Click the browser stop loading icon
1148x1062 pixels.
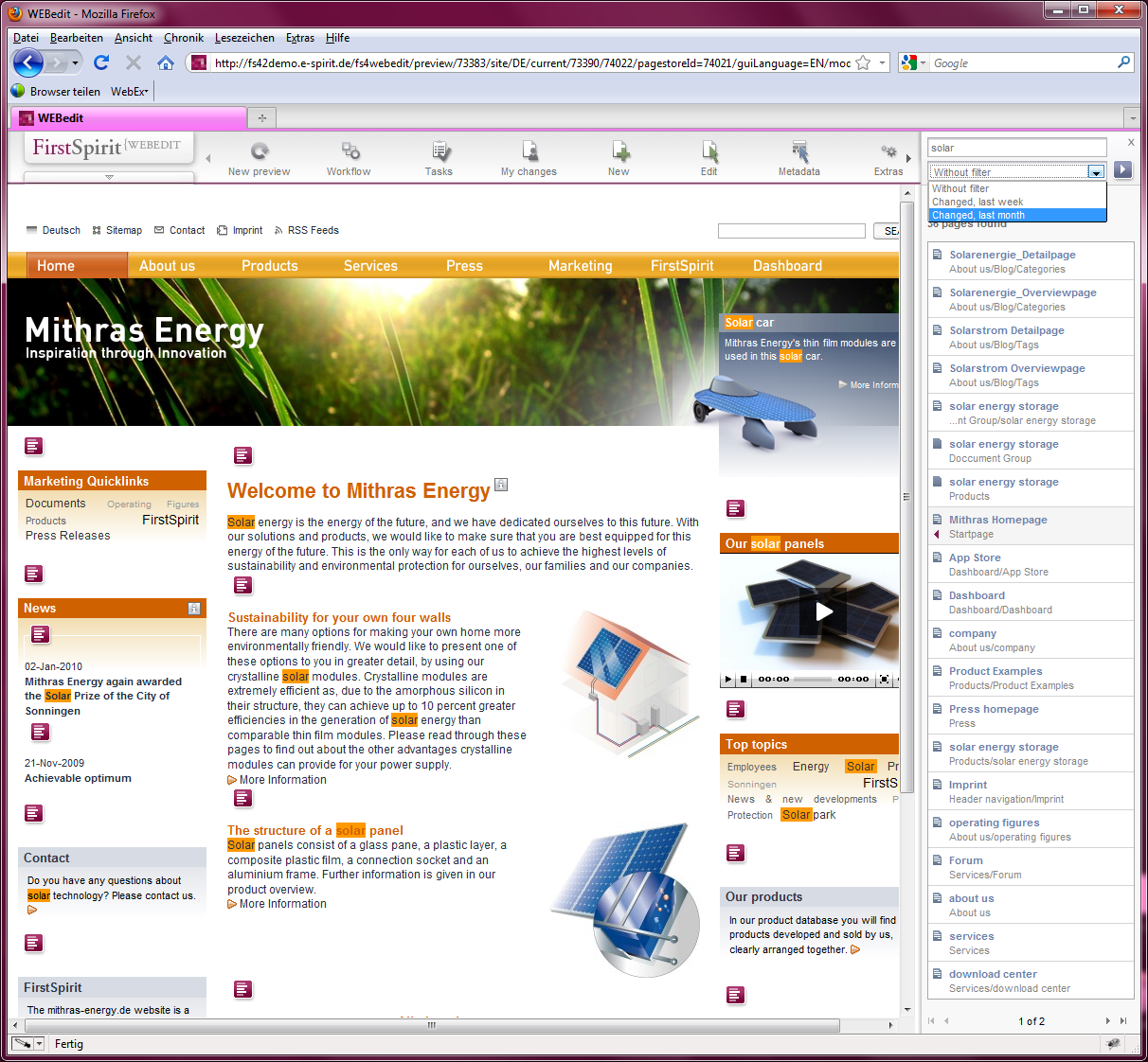click(x=134, y=62)
